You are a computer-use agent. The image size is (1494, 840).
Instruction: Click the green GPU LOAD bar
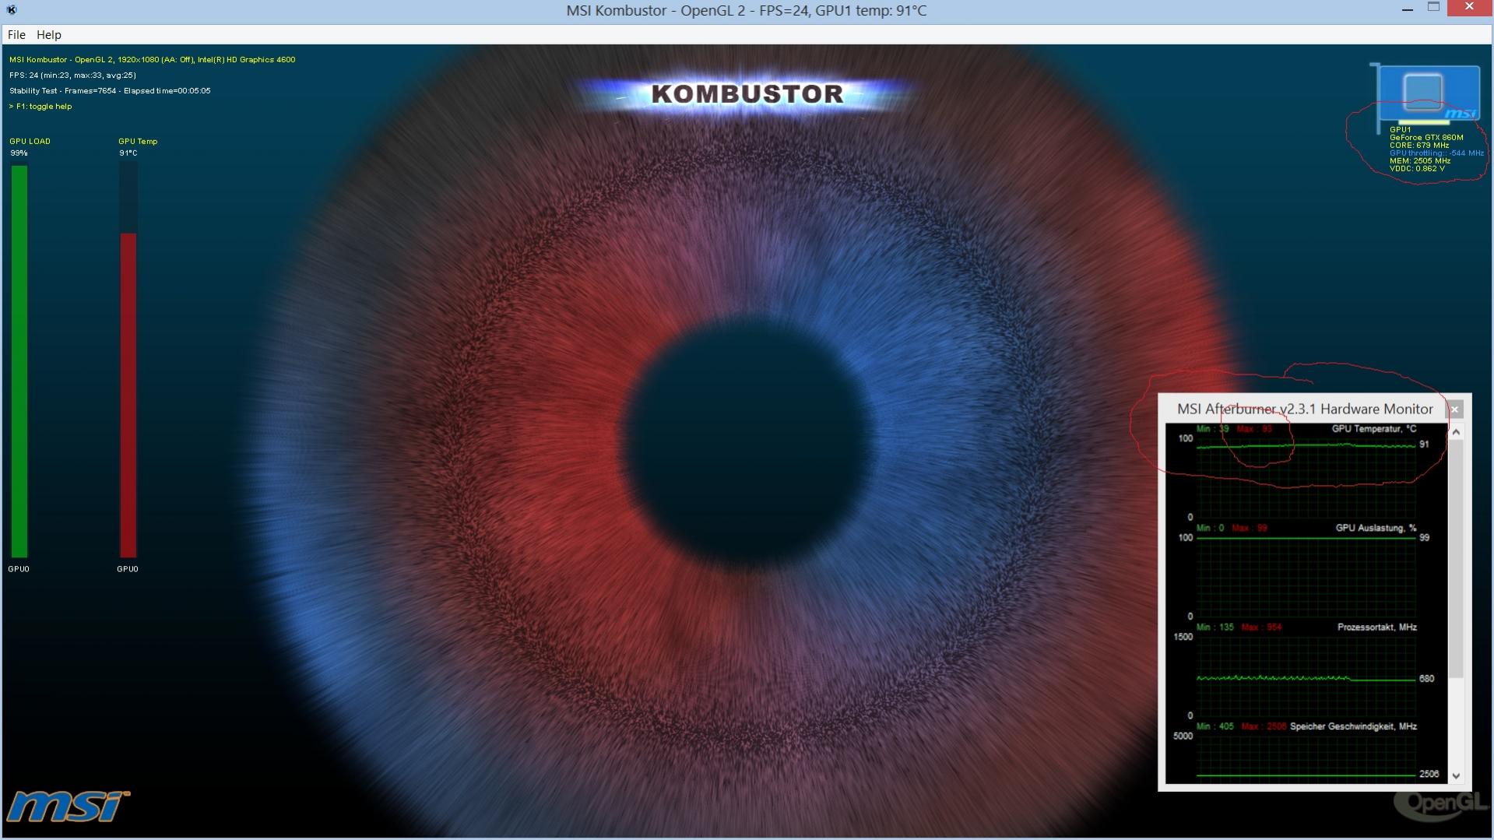click(19, 361)
